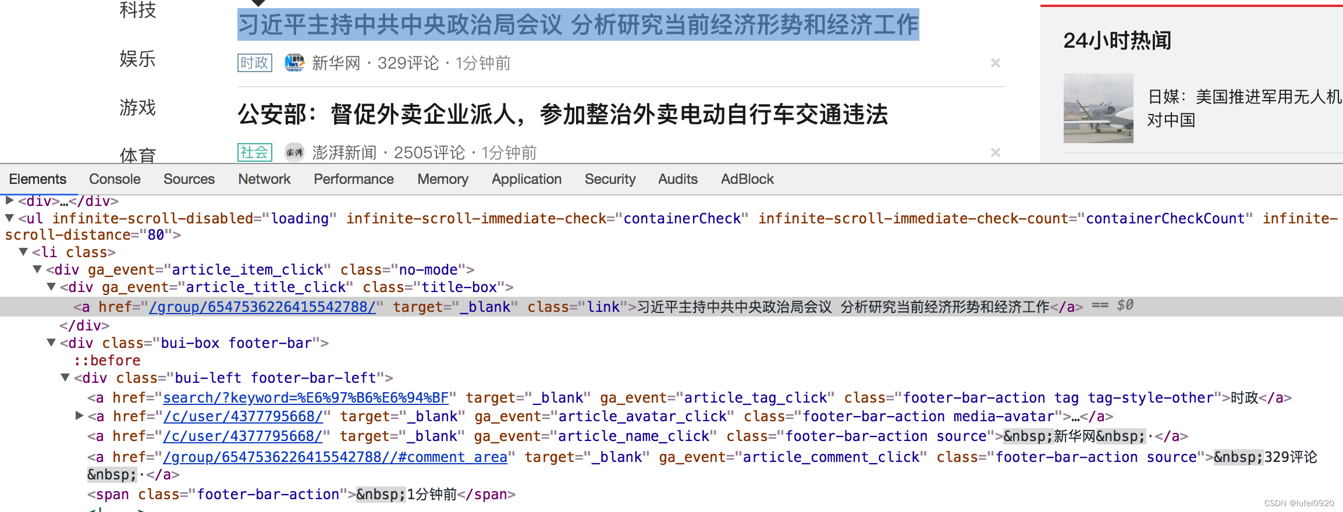Open the Performance tab
Viewport: 1343px width, 512px height.
point(354,179)
